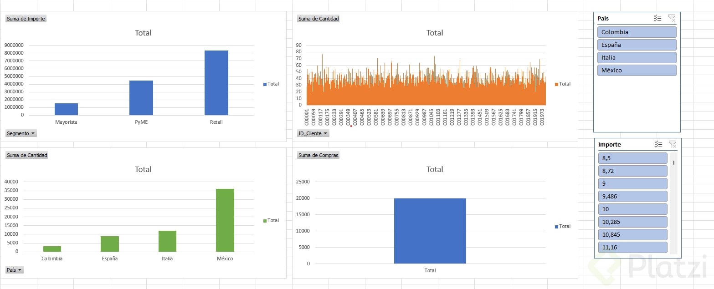Clear filter on Importe slicer
The height and width of the screenshot is (289, 714).
[x=672, y=144]
